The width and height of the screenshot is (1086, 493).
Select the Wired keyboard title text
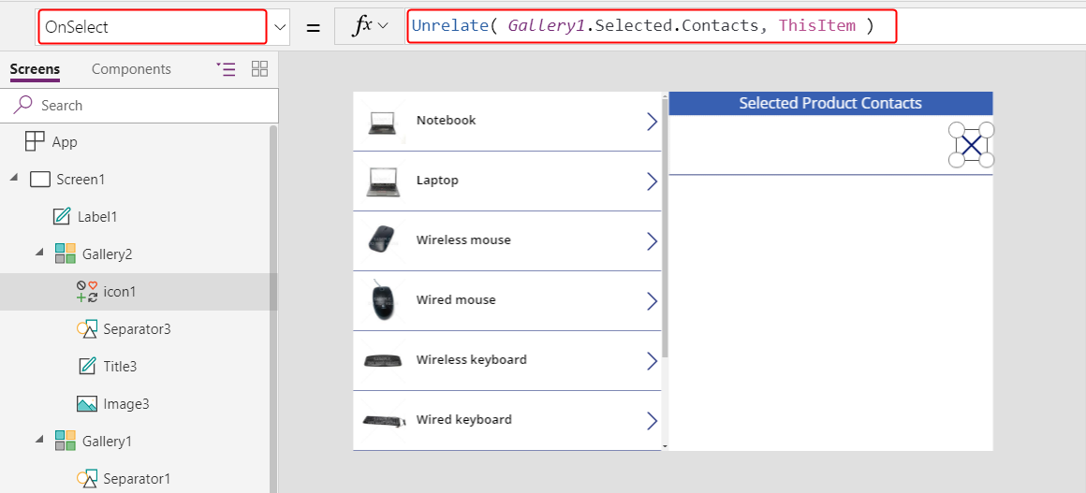tap(464, 419)
